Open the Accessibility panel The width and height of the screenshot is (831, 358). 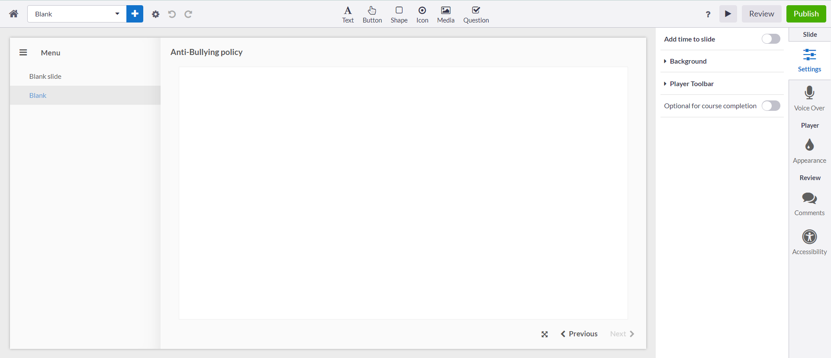(809, 242)
